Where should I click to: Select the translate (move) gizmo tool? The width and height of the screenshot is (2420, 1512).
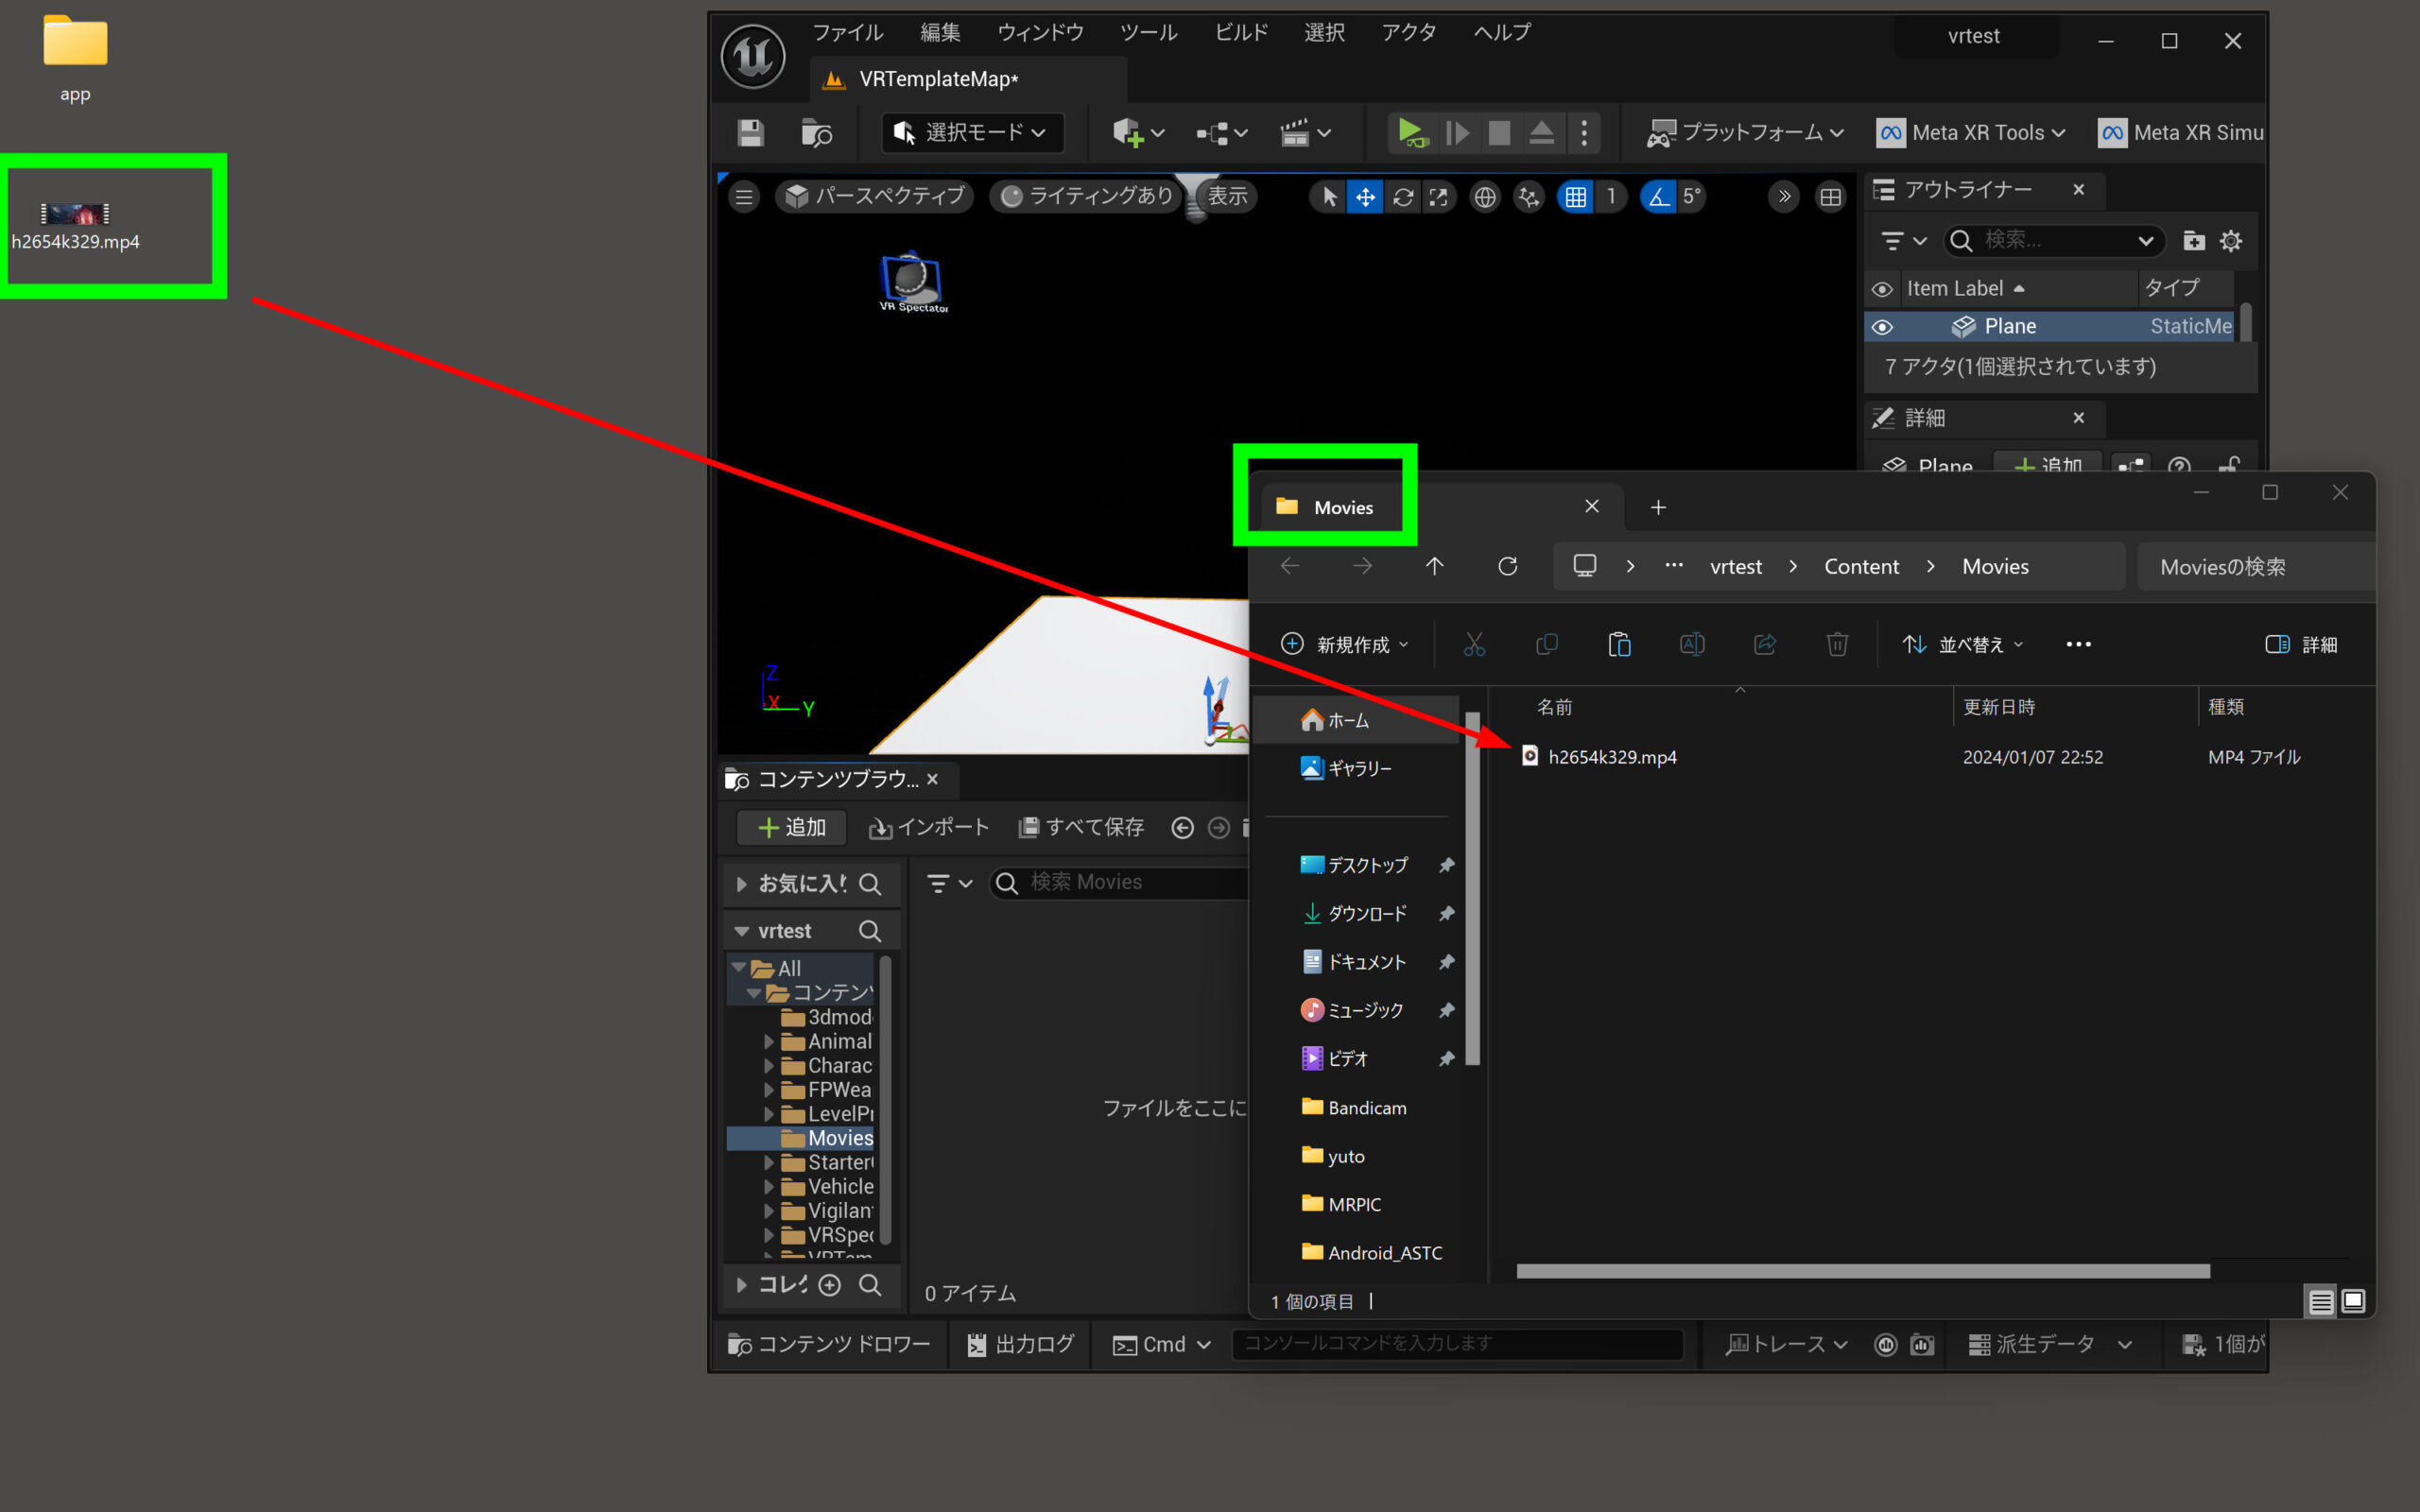pyautogui.click(x=1365, y=197)
